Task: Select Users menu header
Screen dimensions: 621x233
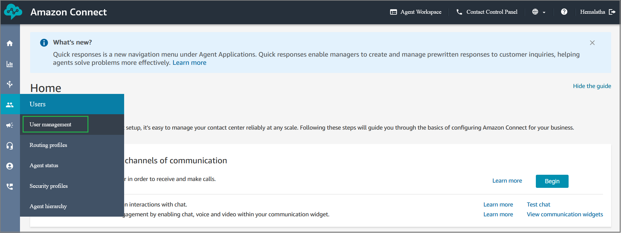Action: pyautogui.click(x=72, y=104)
